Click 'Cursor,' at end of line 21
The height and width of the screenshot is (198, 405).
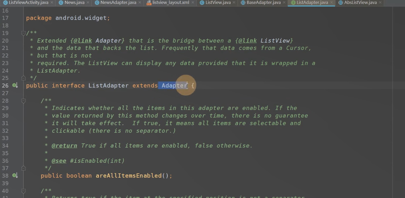pyautogui.click(x=299, y=48)
